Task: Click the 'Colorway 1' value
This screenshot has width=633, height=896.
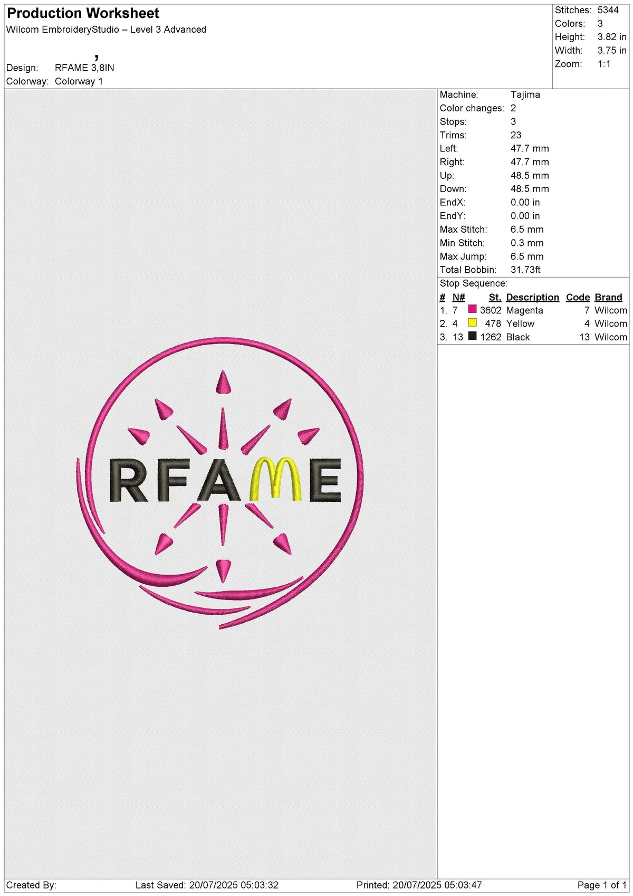Action: pyautogui.click(x=79, y=81)
